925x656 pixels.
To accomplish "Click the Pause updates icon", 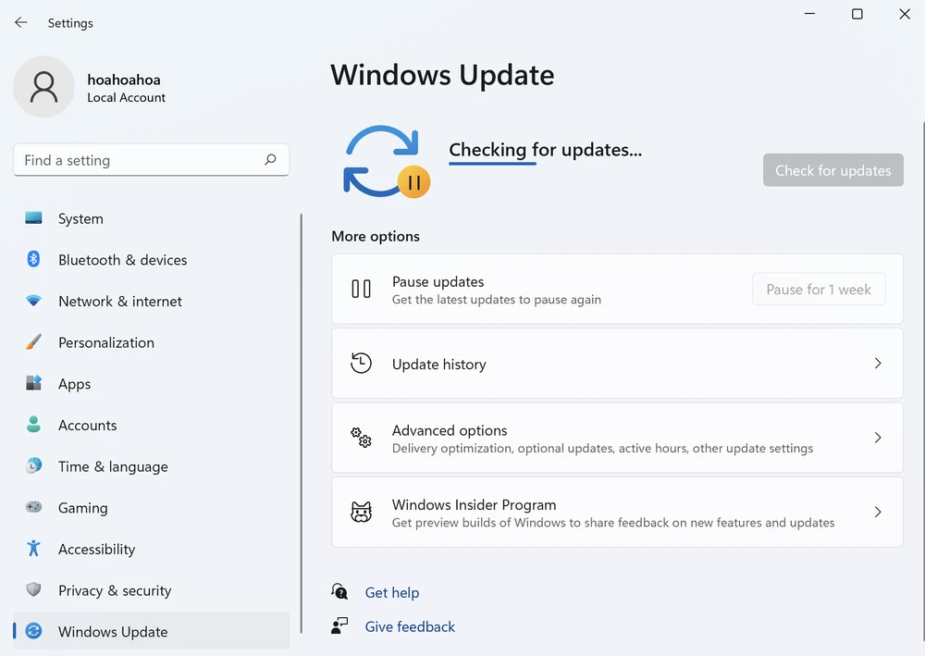I will 361,289.
